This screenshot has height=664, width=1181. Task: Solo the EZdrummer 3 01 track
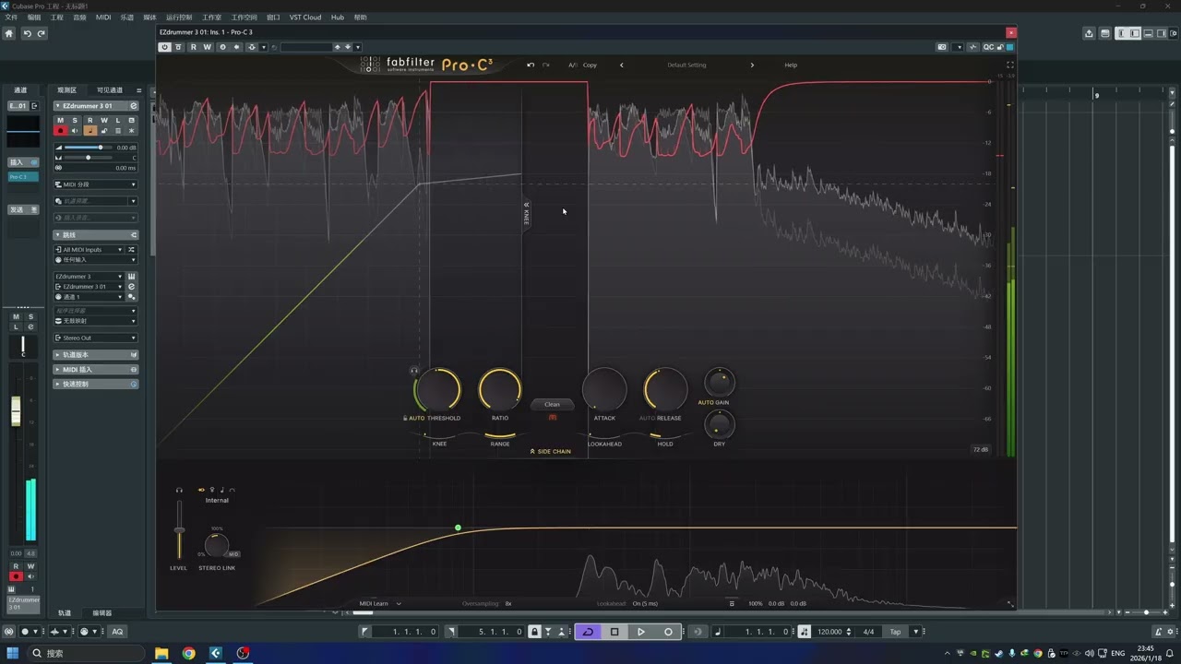tap(75, 121)
